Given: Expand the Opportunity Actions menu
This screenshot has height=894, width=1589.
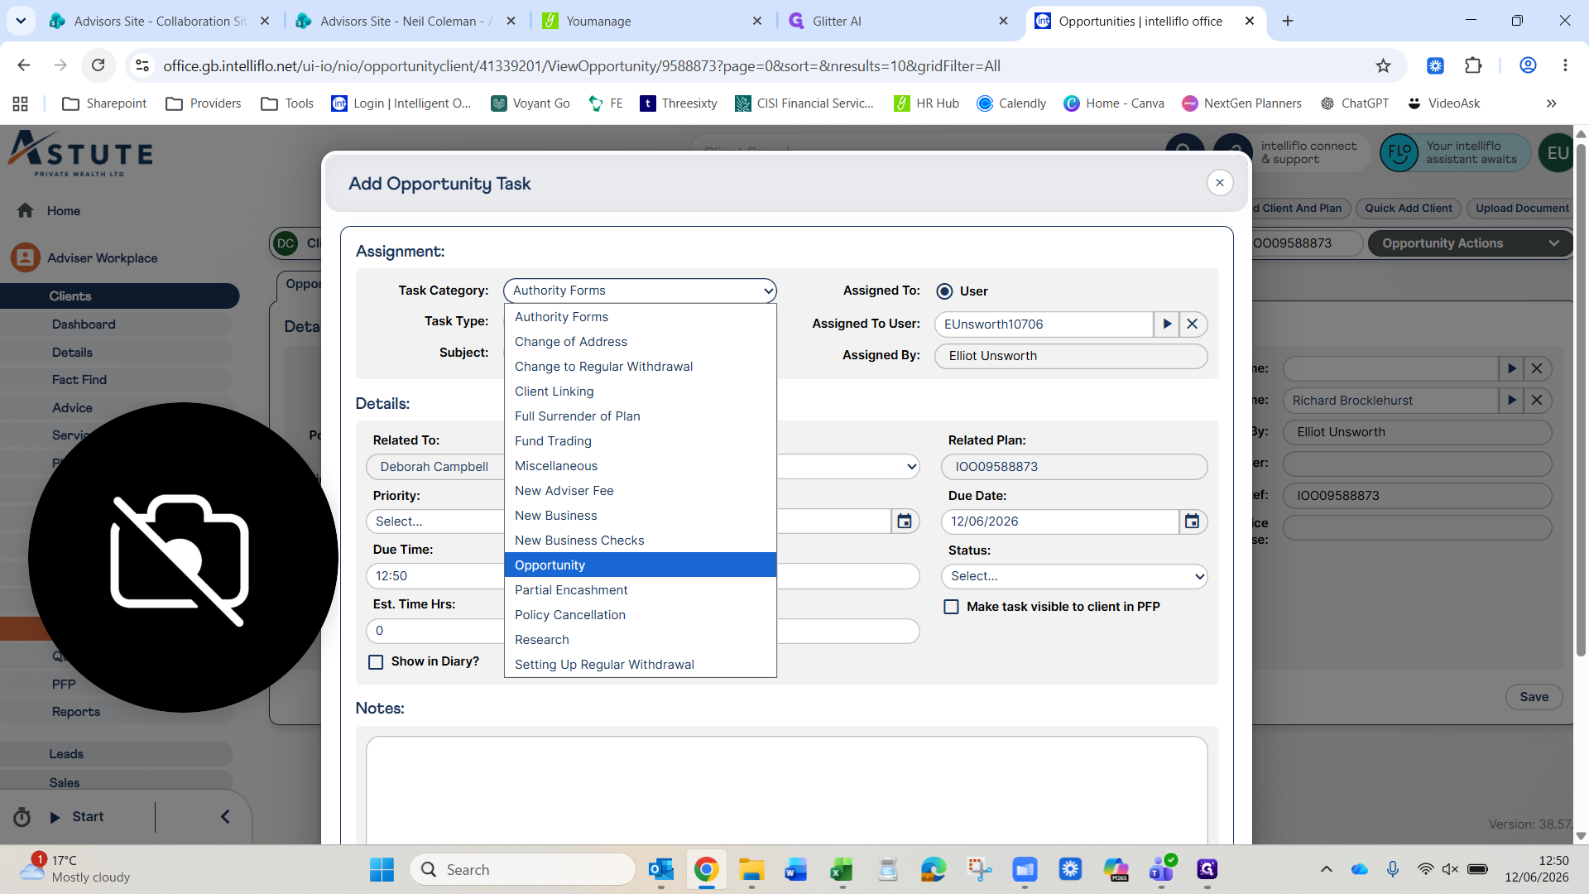Looking at the screenshot, I should tap(1470, 243).
